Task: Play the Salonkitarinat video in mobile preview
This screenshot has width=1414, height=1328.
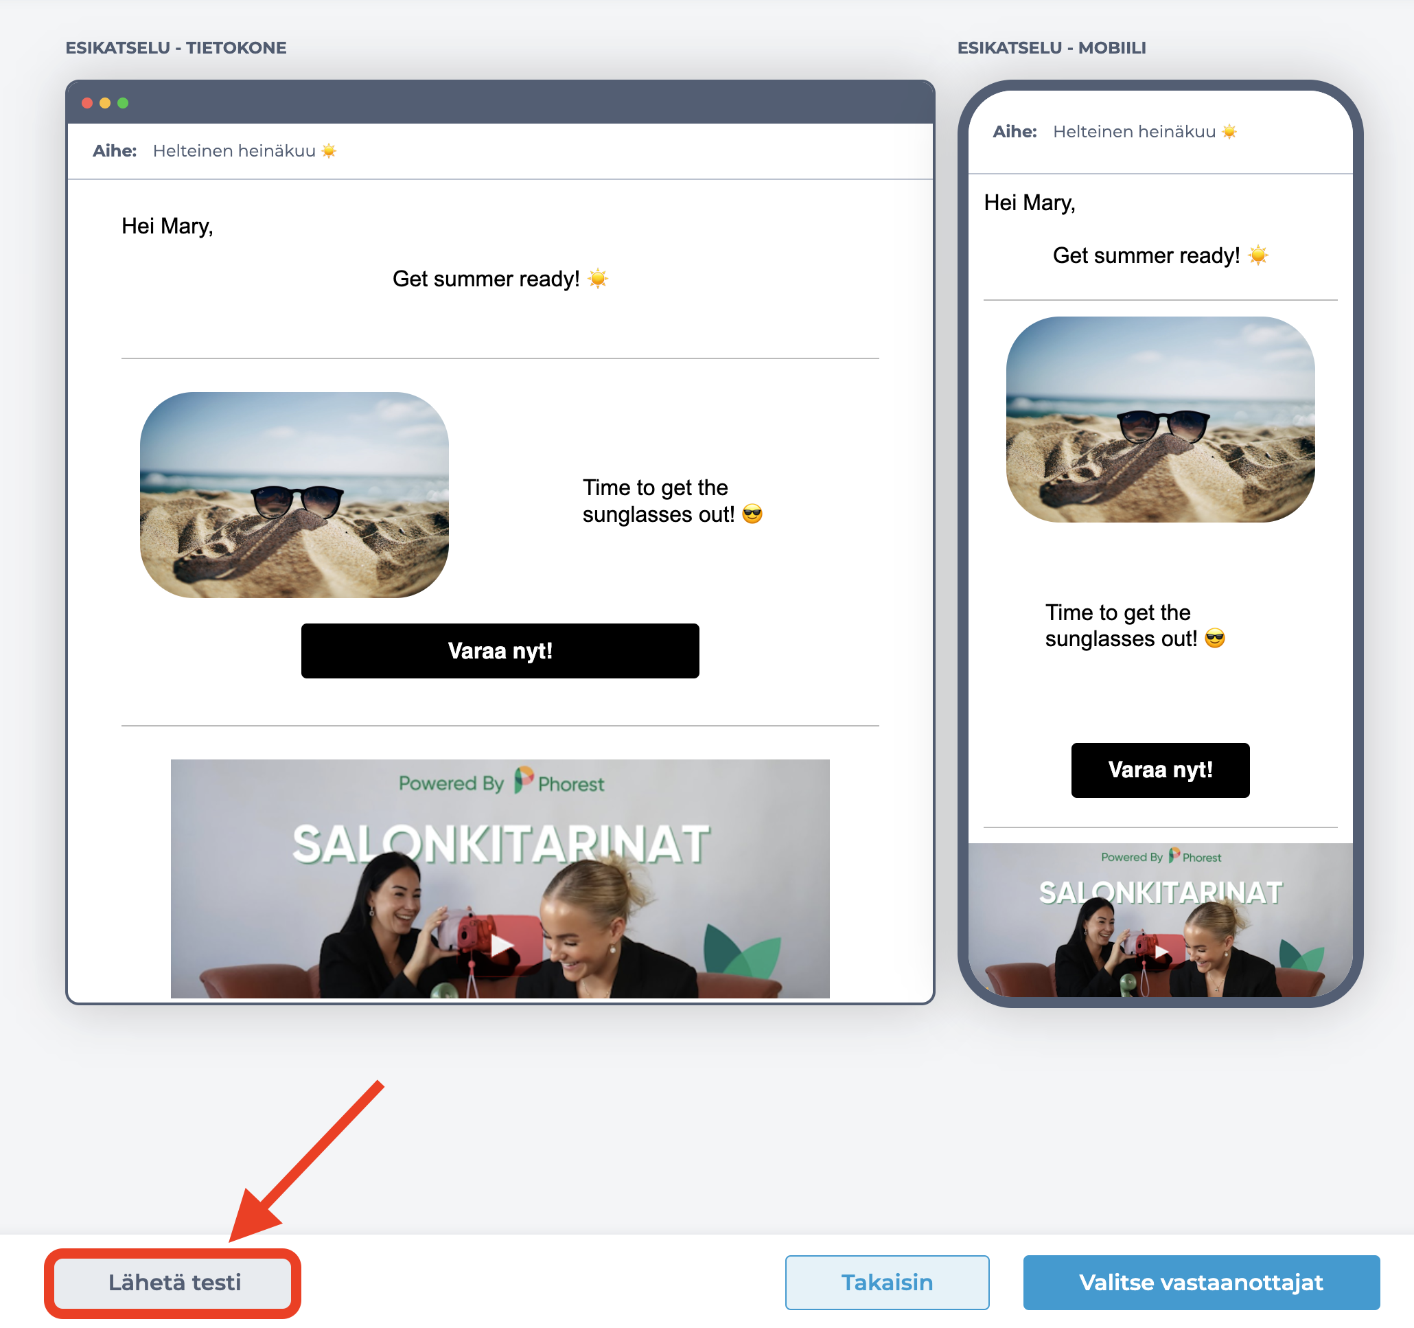Action: pyautogui.click(x=1161, y=952)
